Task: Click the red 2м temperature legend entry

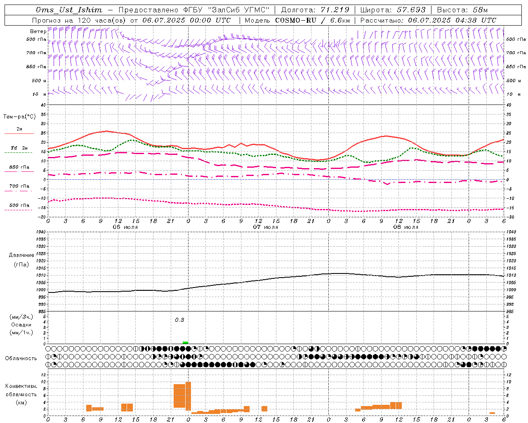Action: tap(19, 131)
